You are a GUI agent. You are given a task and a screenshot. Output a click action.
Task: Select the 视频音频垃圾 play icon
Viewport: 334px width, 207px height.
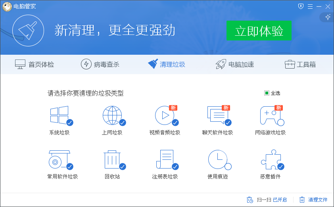tap(165, 115)
